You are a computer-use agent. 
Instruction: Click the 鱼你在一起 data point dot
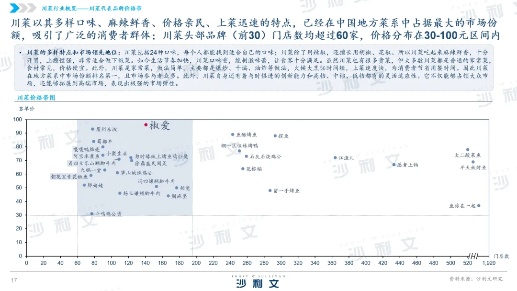pos(479,206)
